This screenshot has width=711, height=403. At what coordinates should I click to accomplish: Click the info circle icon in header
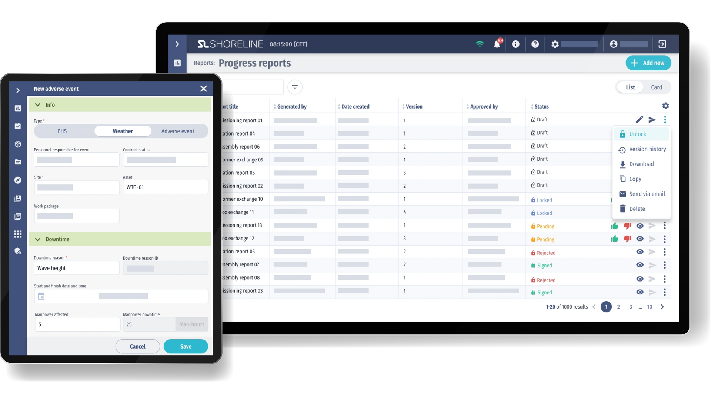515,44
